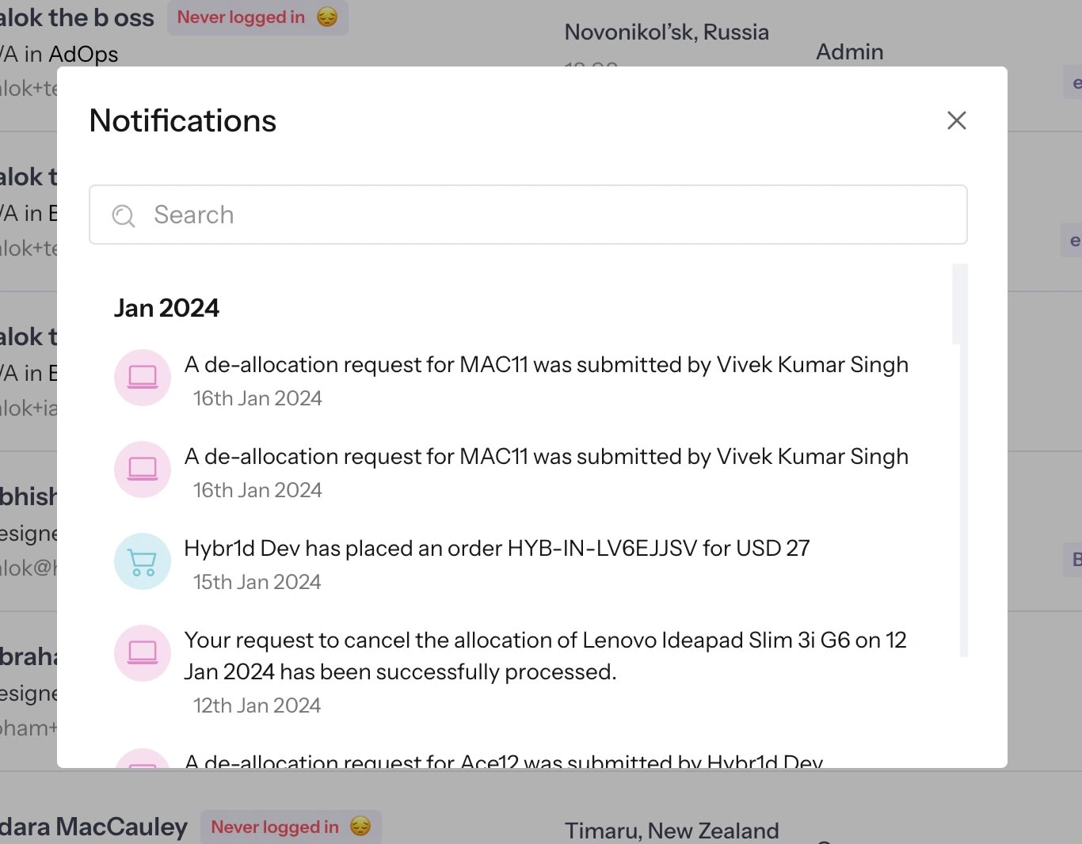
Task: Click the shopping cart icon of the order notification
Action: tap(143, 561)
